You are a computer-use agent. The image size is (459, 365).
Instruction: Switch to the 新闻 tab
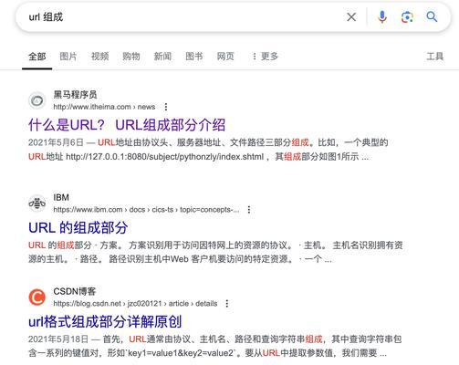[x=162, y=57]
